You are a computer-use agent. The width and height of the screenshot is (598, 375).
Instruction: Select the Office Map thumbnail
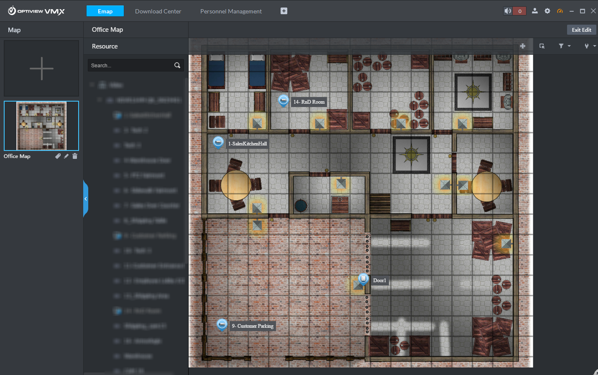coord(41,126)
